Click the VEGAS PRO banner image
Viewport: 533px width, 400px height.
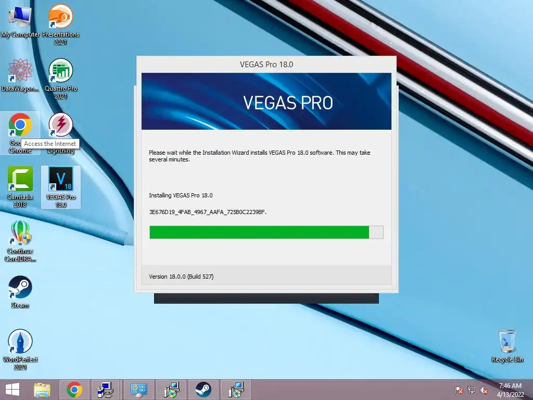click(266, 102)
